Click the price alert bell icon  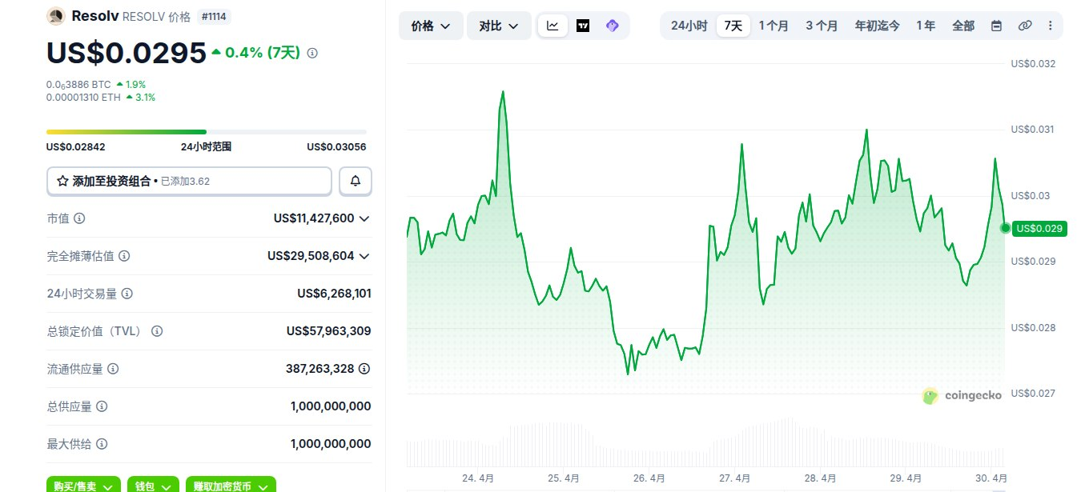tap(356, 182)
